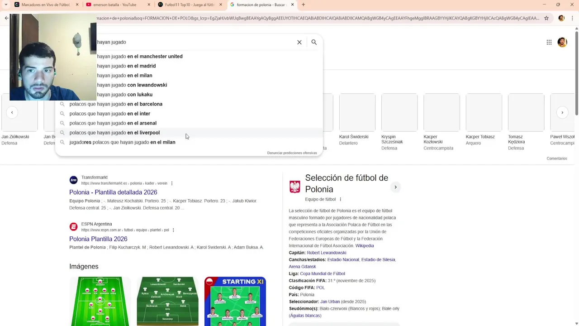Open 'Estadio de Silesia' link
The height and width of the screenshot is (326, 579).
378,259
